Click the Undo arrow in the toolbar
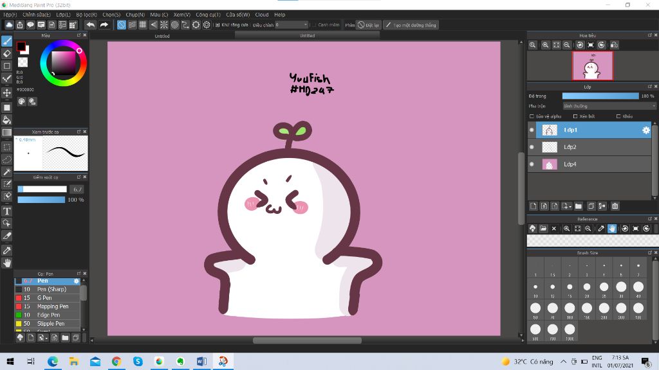 click(x=90, y=25)
